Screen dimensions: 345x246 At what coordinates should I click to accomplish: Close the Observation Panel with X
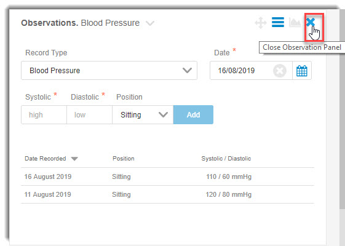[x=311, y=22]
